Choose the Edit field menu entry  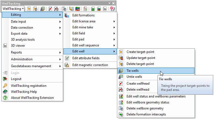coord(90,33)
